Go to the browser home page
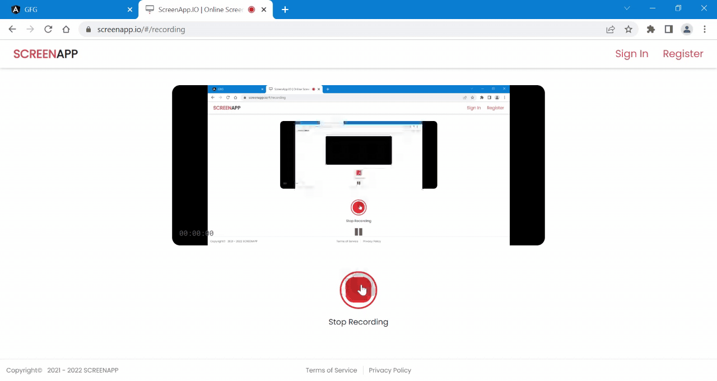Screen dimensions: 717x381 [66, 29]
